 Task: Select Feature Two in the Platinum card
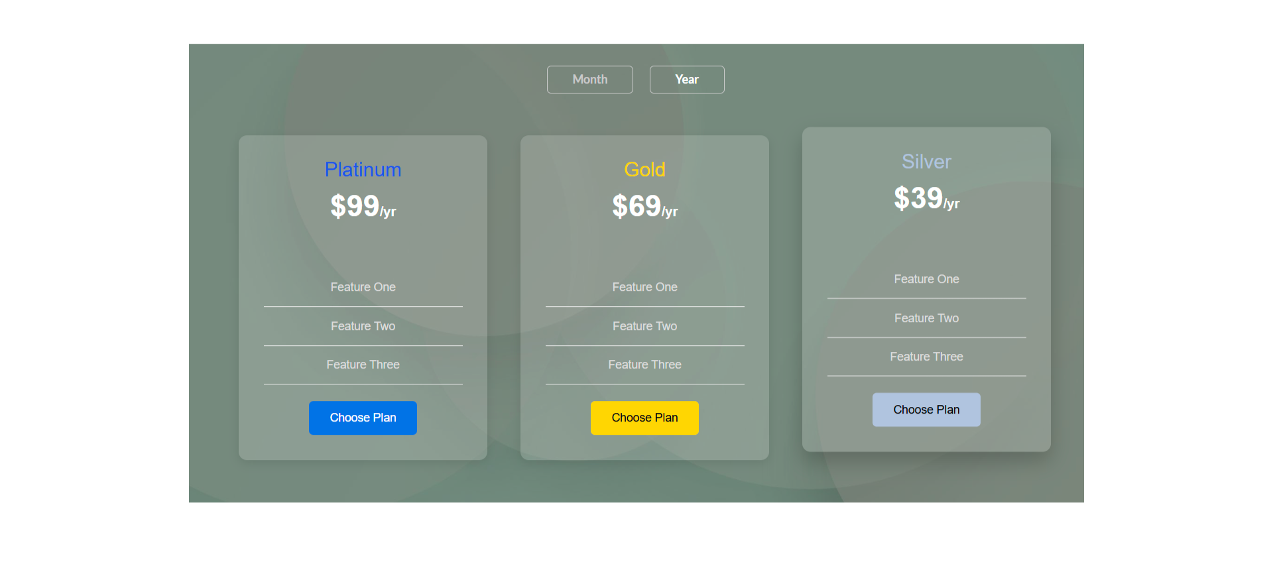click(x=363, y=326)
